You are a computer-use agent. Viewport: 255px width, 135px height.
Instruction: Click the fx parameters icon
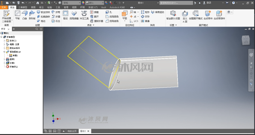[x=115, y=3]
